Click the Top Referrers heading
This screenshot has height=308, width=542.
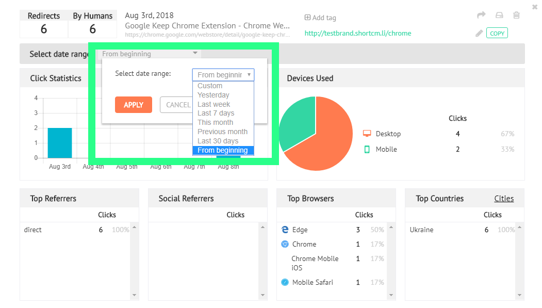pos(53,199)
